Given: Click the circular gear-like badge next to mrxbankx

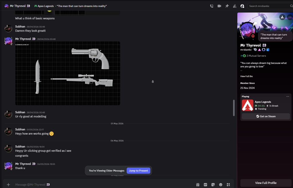Looking at the screenshot, I should [264, 50].
